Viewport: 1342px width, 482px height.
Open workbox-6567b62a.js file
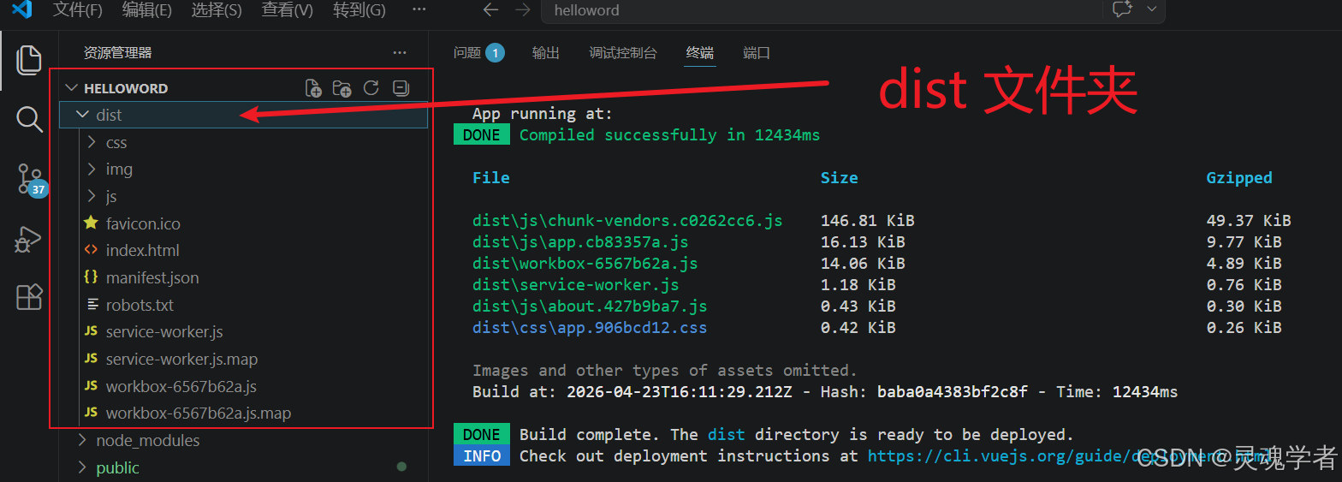181,386
